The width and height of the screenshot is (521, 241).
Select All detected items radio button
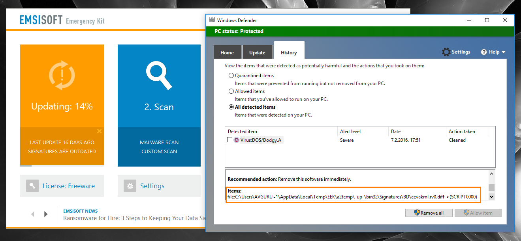point(231,107)
